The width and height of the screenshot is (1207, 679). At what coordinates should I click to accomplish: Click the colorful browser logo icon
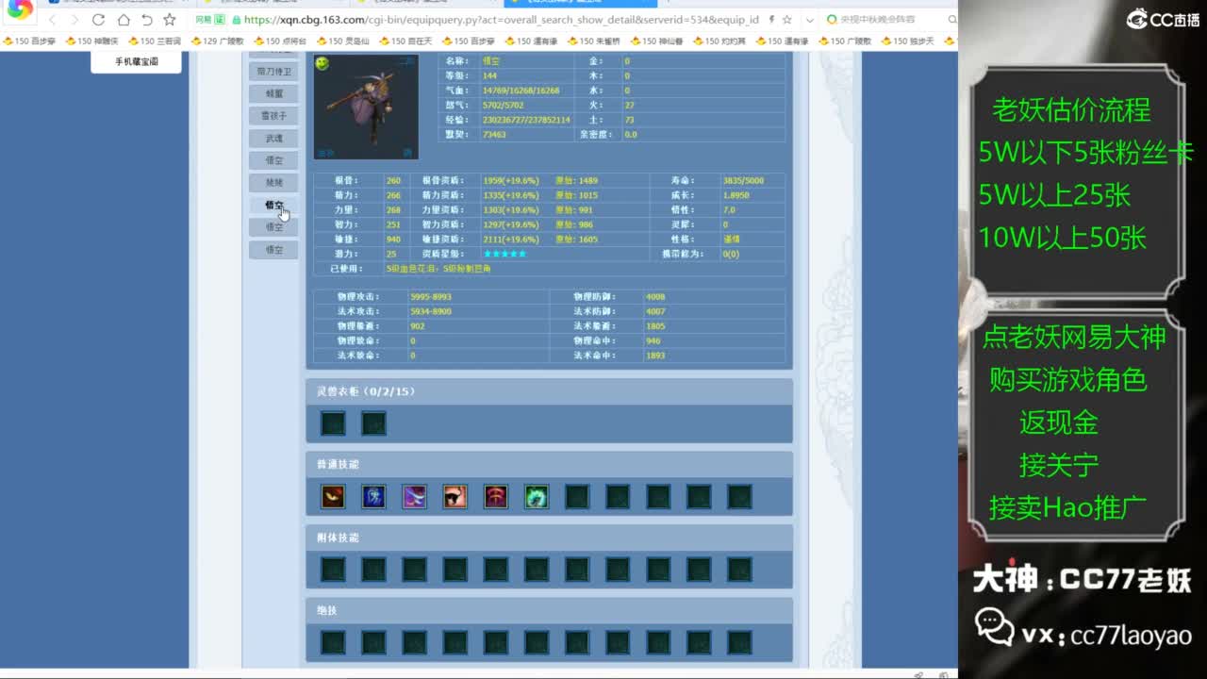pos(20,11)
